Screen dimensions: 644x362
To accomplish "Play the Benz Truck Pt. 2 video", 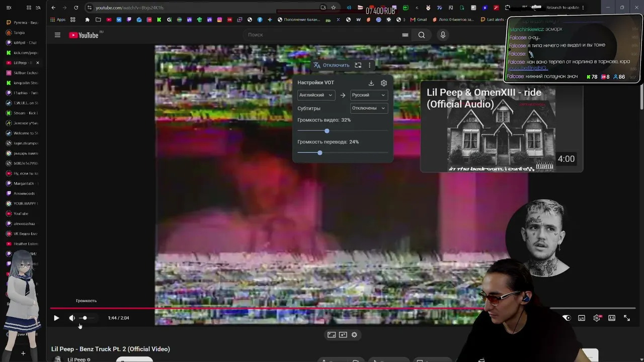I will click(x=56, y=318).
